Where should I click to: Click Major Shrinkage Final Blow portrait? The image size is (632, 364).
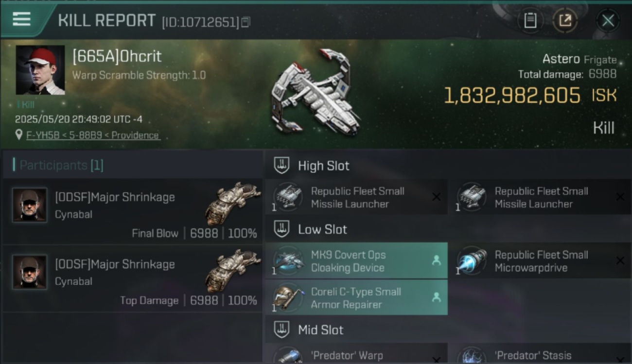[x=30, y=205]
